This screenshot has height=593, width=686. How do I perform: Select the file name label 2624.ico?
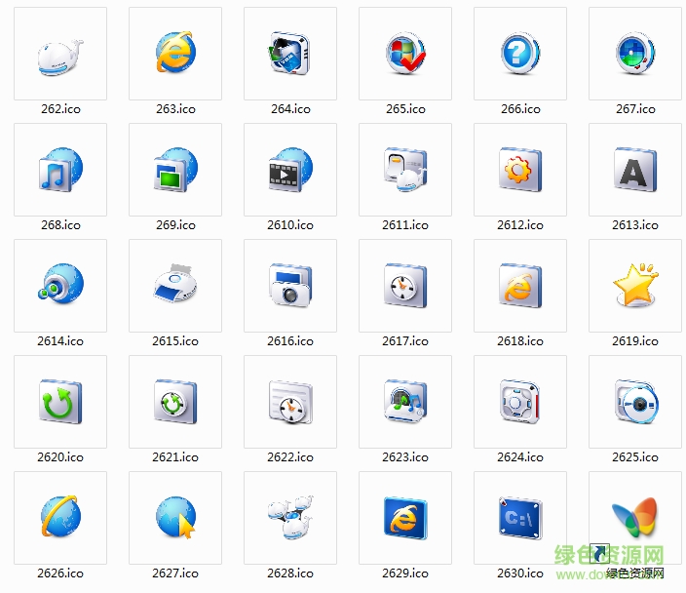(x=520, y=457)
